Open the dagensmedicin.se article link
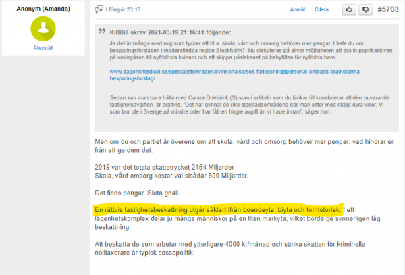This screenshot has height=275, width=405. point(236,75)
